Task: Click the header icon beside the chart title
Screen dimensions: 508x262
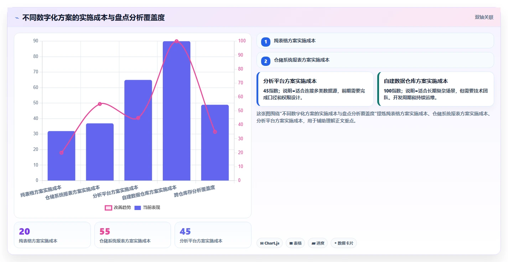Action: tap(17, 18)
